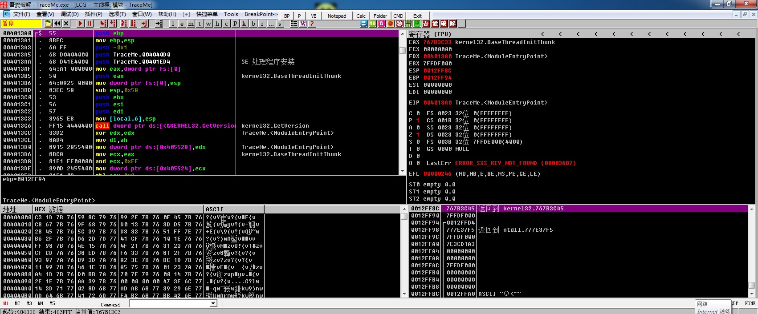Launch Notepad from the shortcut bar

[x=337, y=16]
